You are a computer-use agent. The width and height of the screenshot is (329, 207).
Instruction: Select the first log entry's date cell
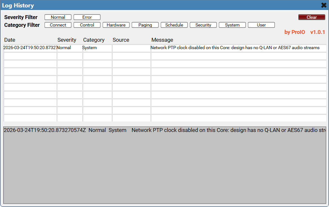tap(30, 48)
